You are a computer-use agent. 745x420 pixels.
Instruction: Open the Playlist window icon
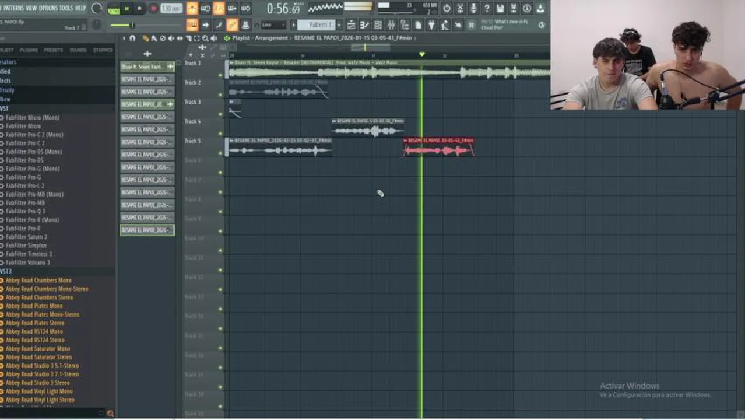coord(351,25)
